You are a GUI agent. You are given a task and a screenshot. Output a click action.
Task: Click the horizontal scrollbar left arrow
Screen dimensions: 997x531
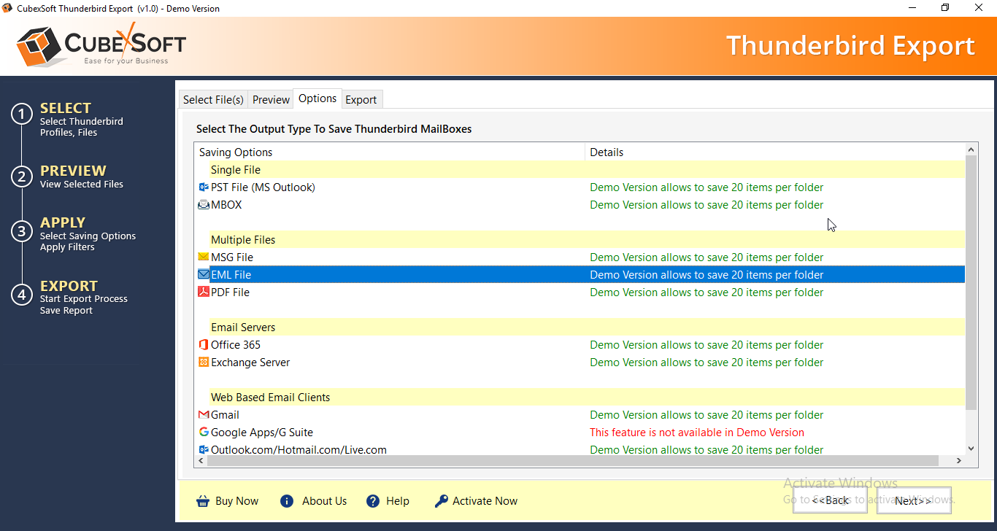(201, 461)
